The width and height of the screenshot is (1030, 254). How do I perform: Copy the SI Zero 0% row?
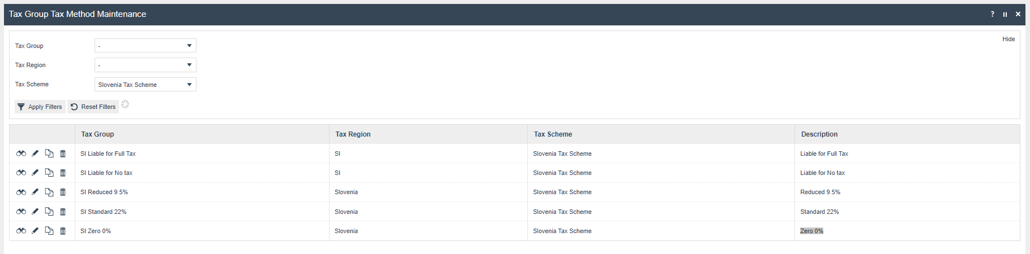point(49,231)
